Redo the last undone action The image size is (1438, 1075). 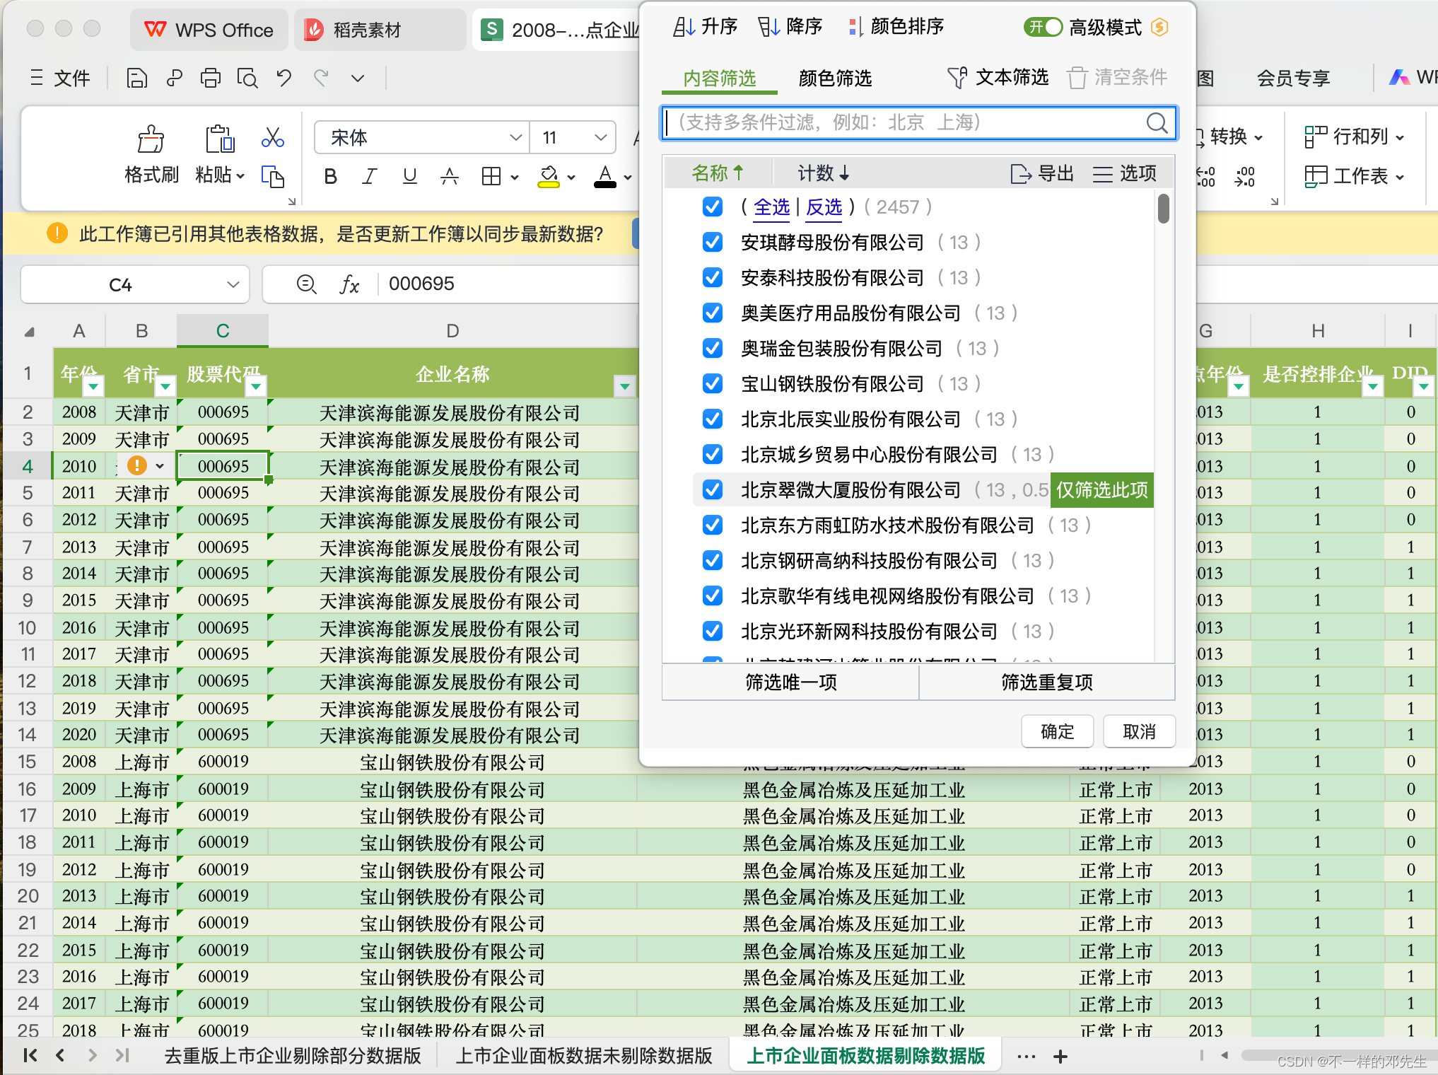(x=322, y=78)
